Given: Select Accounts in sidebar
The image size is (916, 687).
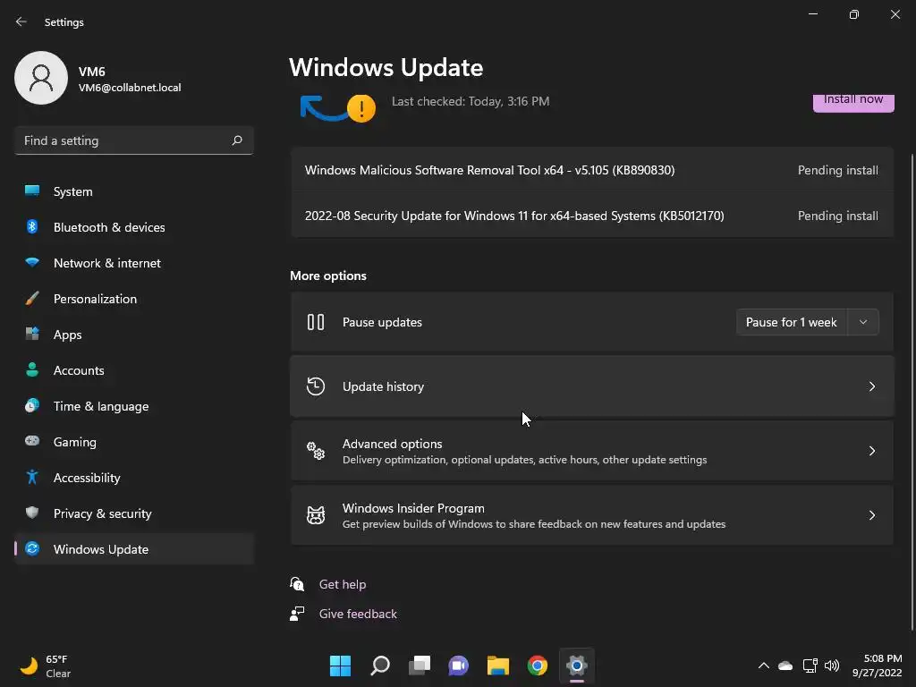Looking at the screenshot, I should click(134, 369).
